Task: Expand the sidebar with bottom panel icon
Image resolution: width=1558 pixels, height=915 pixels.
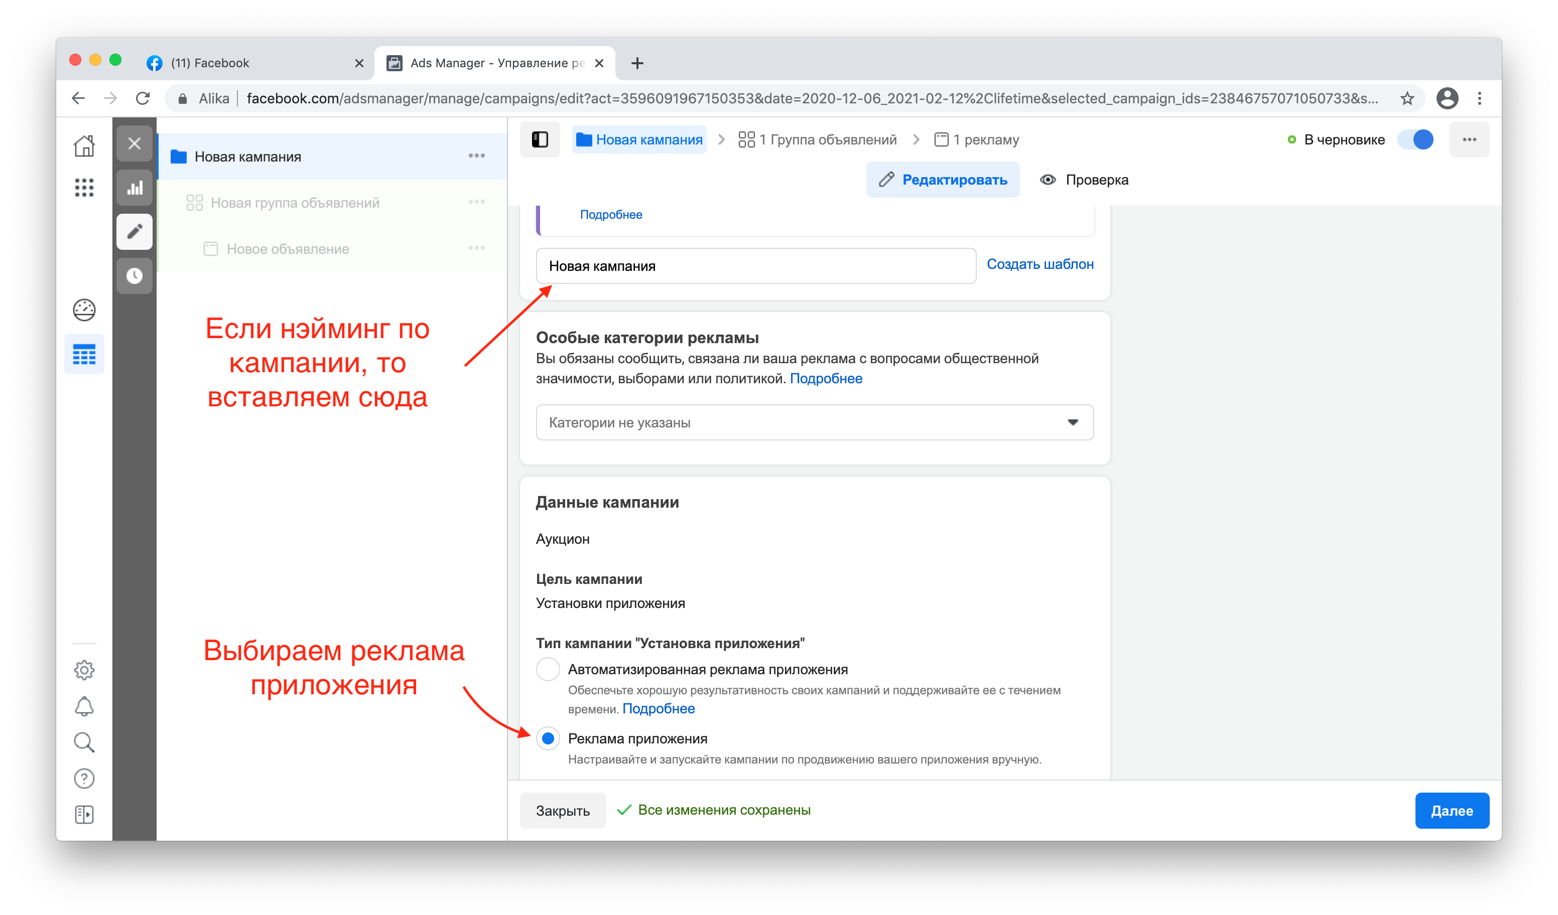Action: [84, 815]
